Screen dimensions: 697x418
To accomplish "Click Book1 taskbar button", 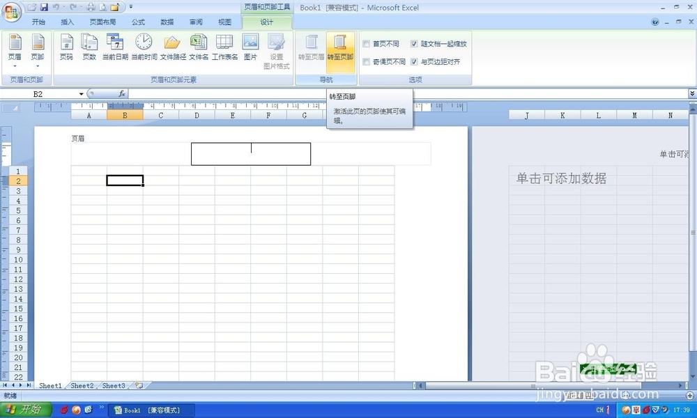I will [x=151, y=410].
